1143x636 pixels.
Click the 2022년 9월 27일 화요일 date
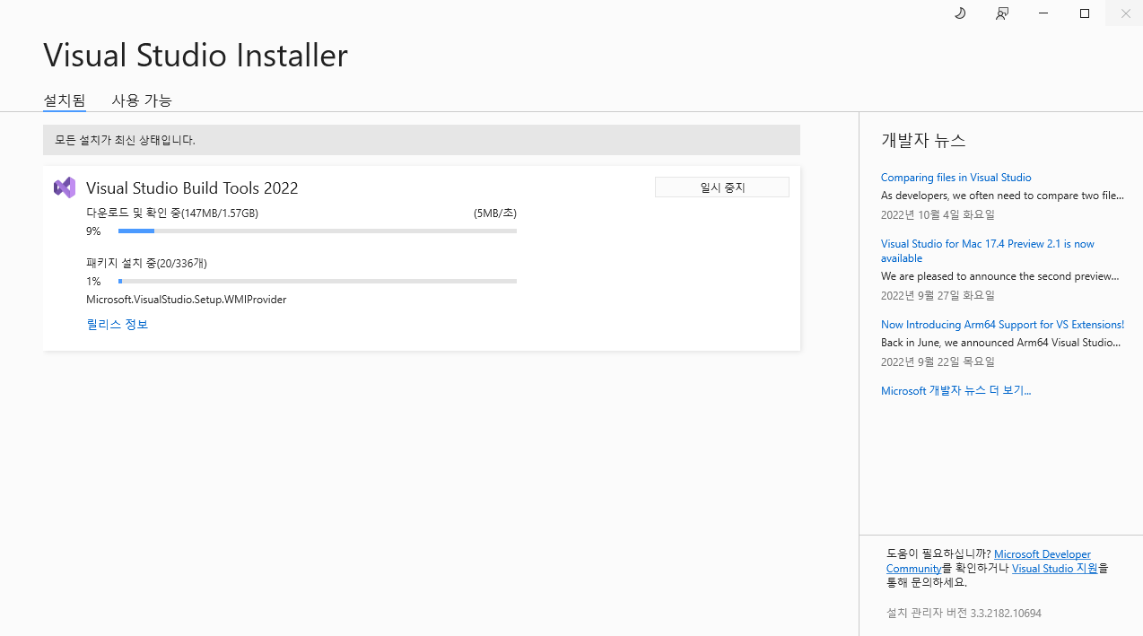point(938,296)
